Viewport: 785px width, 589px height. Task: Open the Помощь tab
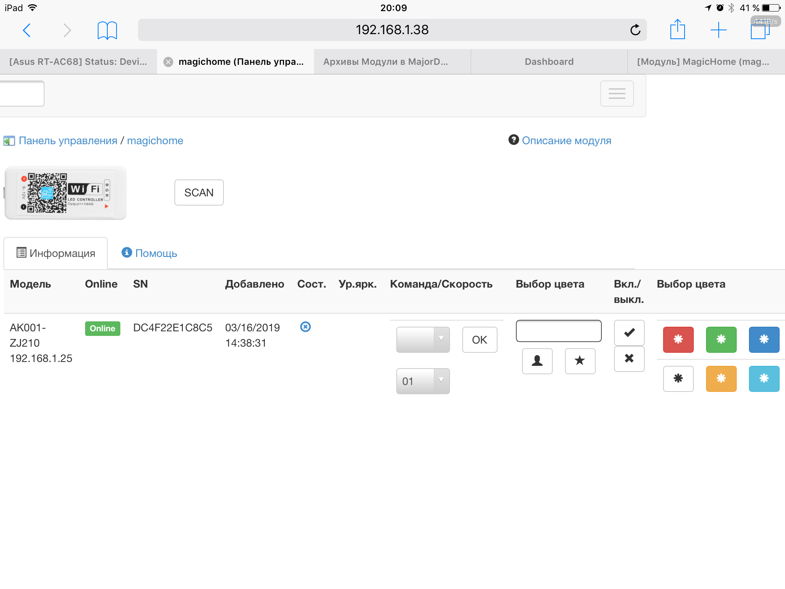tap(149, 253)
